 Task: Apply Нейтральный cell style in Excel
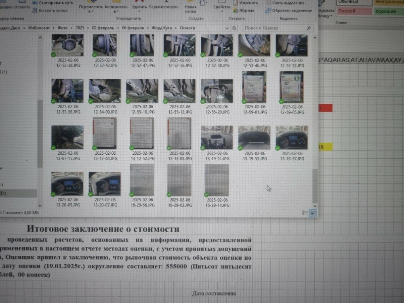(x=389, y=2)
